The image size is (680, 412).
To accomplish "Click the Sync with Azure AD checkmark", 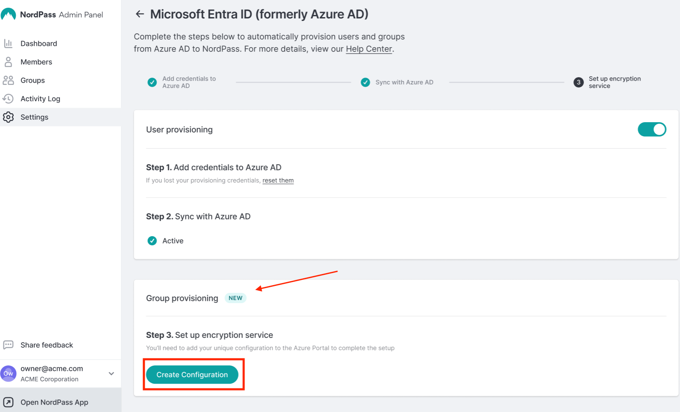I will pos(365,82).
